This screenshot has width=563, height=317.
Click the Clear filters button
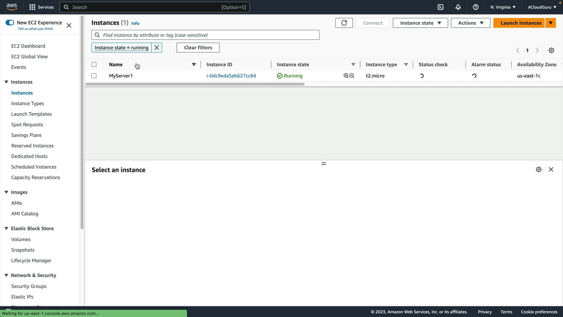(198, 48)
